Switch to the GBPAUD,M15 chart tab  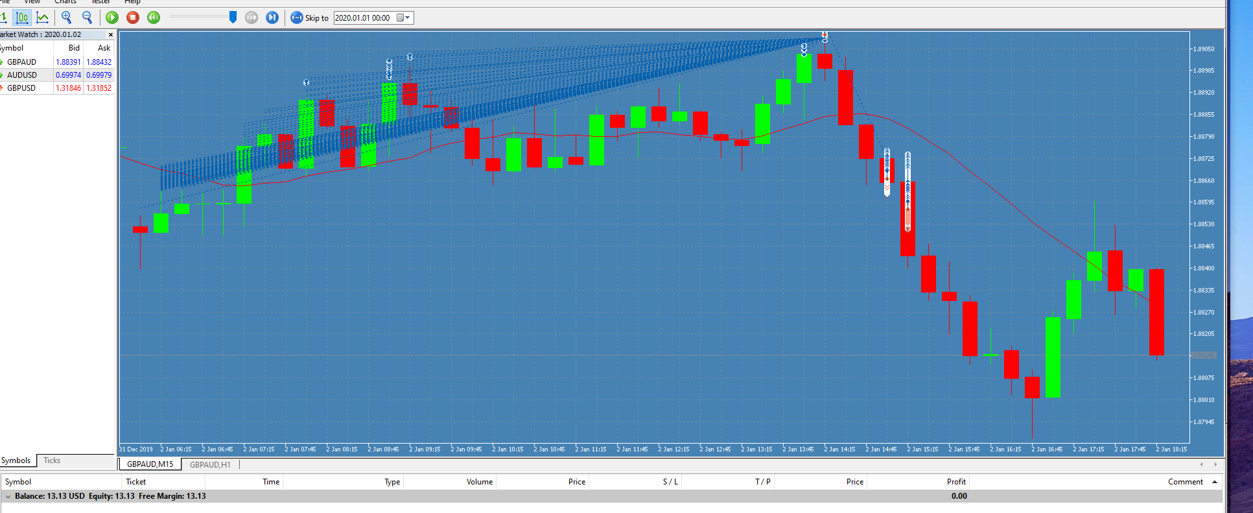click(x=150, y=464)
